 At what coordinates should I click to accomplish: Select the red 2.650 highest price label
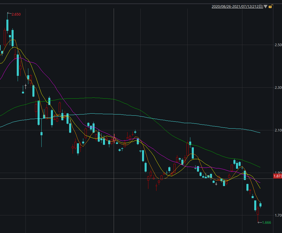16,14
